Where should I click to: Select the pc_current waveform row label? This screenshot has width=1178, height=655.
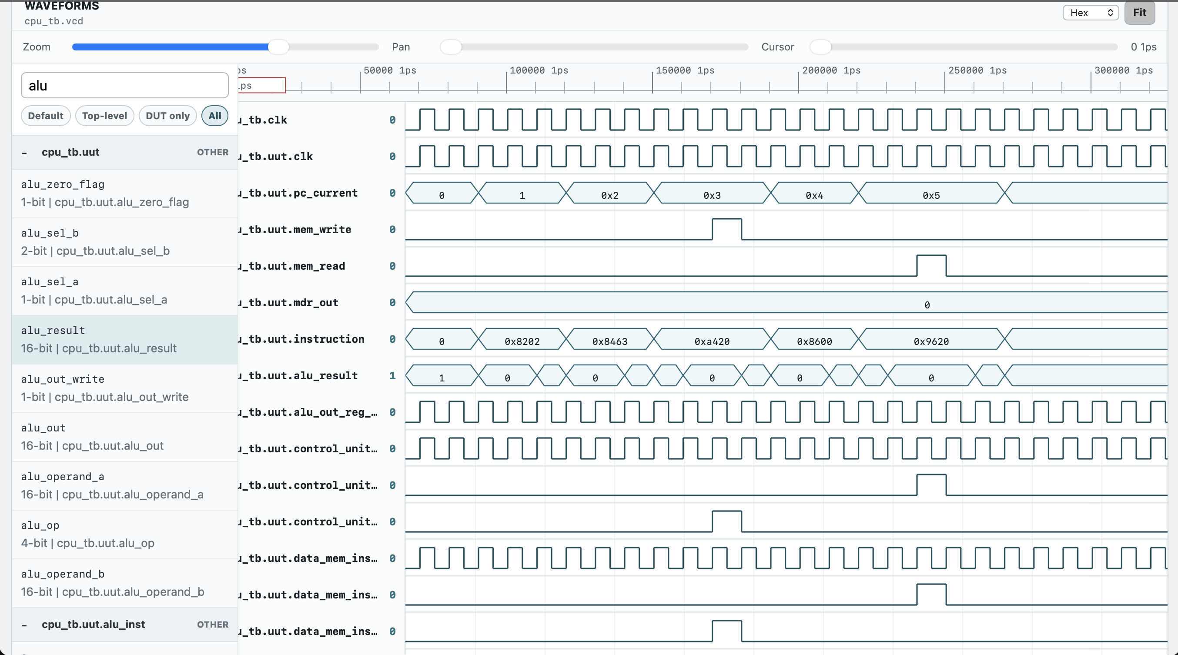298,194
